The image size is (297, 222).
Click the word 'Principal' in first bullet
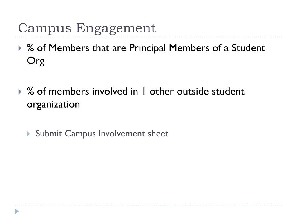point(147,48)
